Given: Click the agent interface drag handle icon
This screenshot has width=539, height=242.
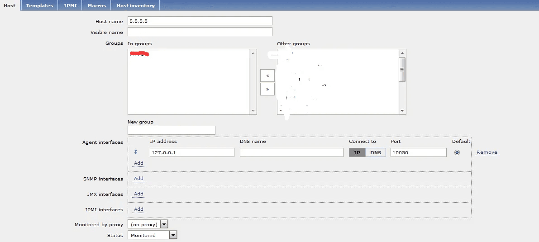Looking at the screenshot, I should [x=136, y=152].
